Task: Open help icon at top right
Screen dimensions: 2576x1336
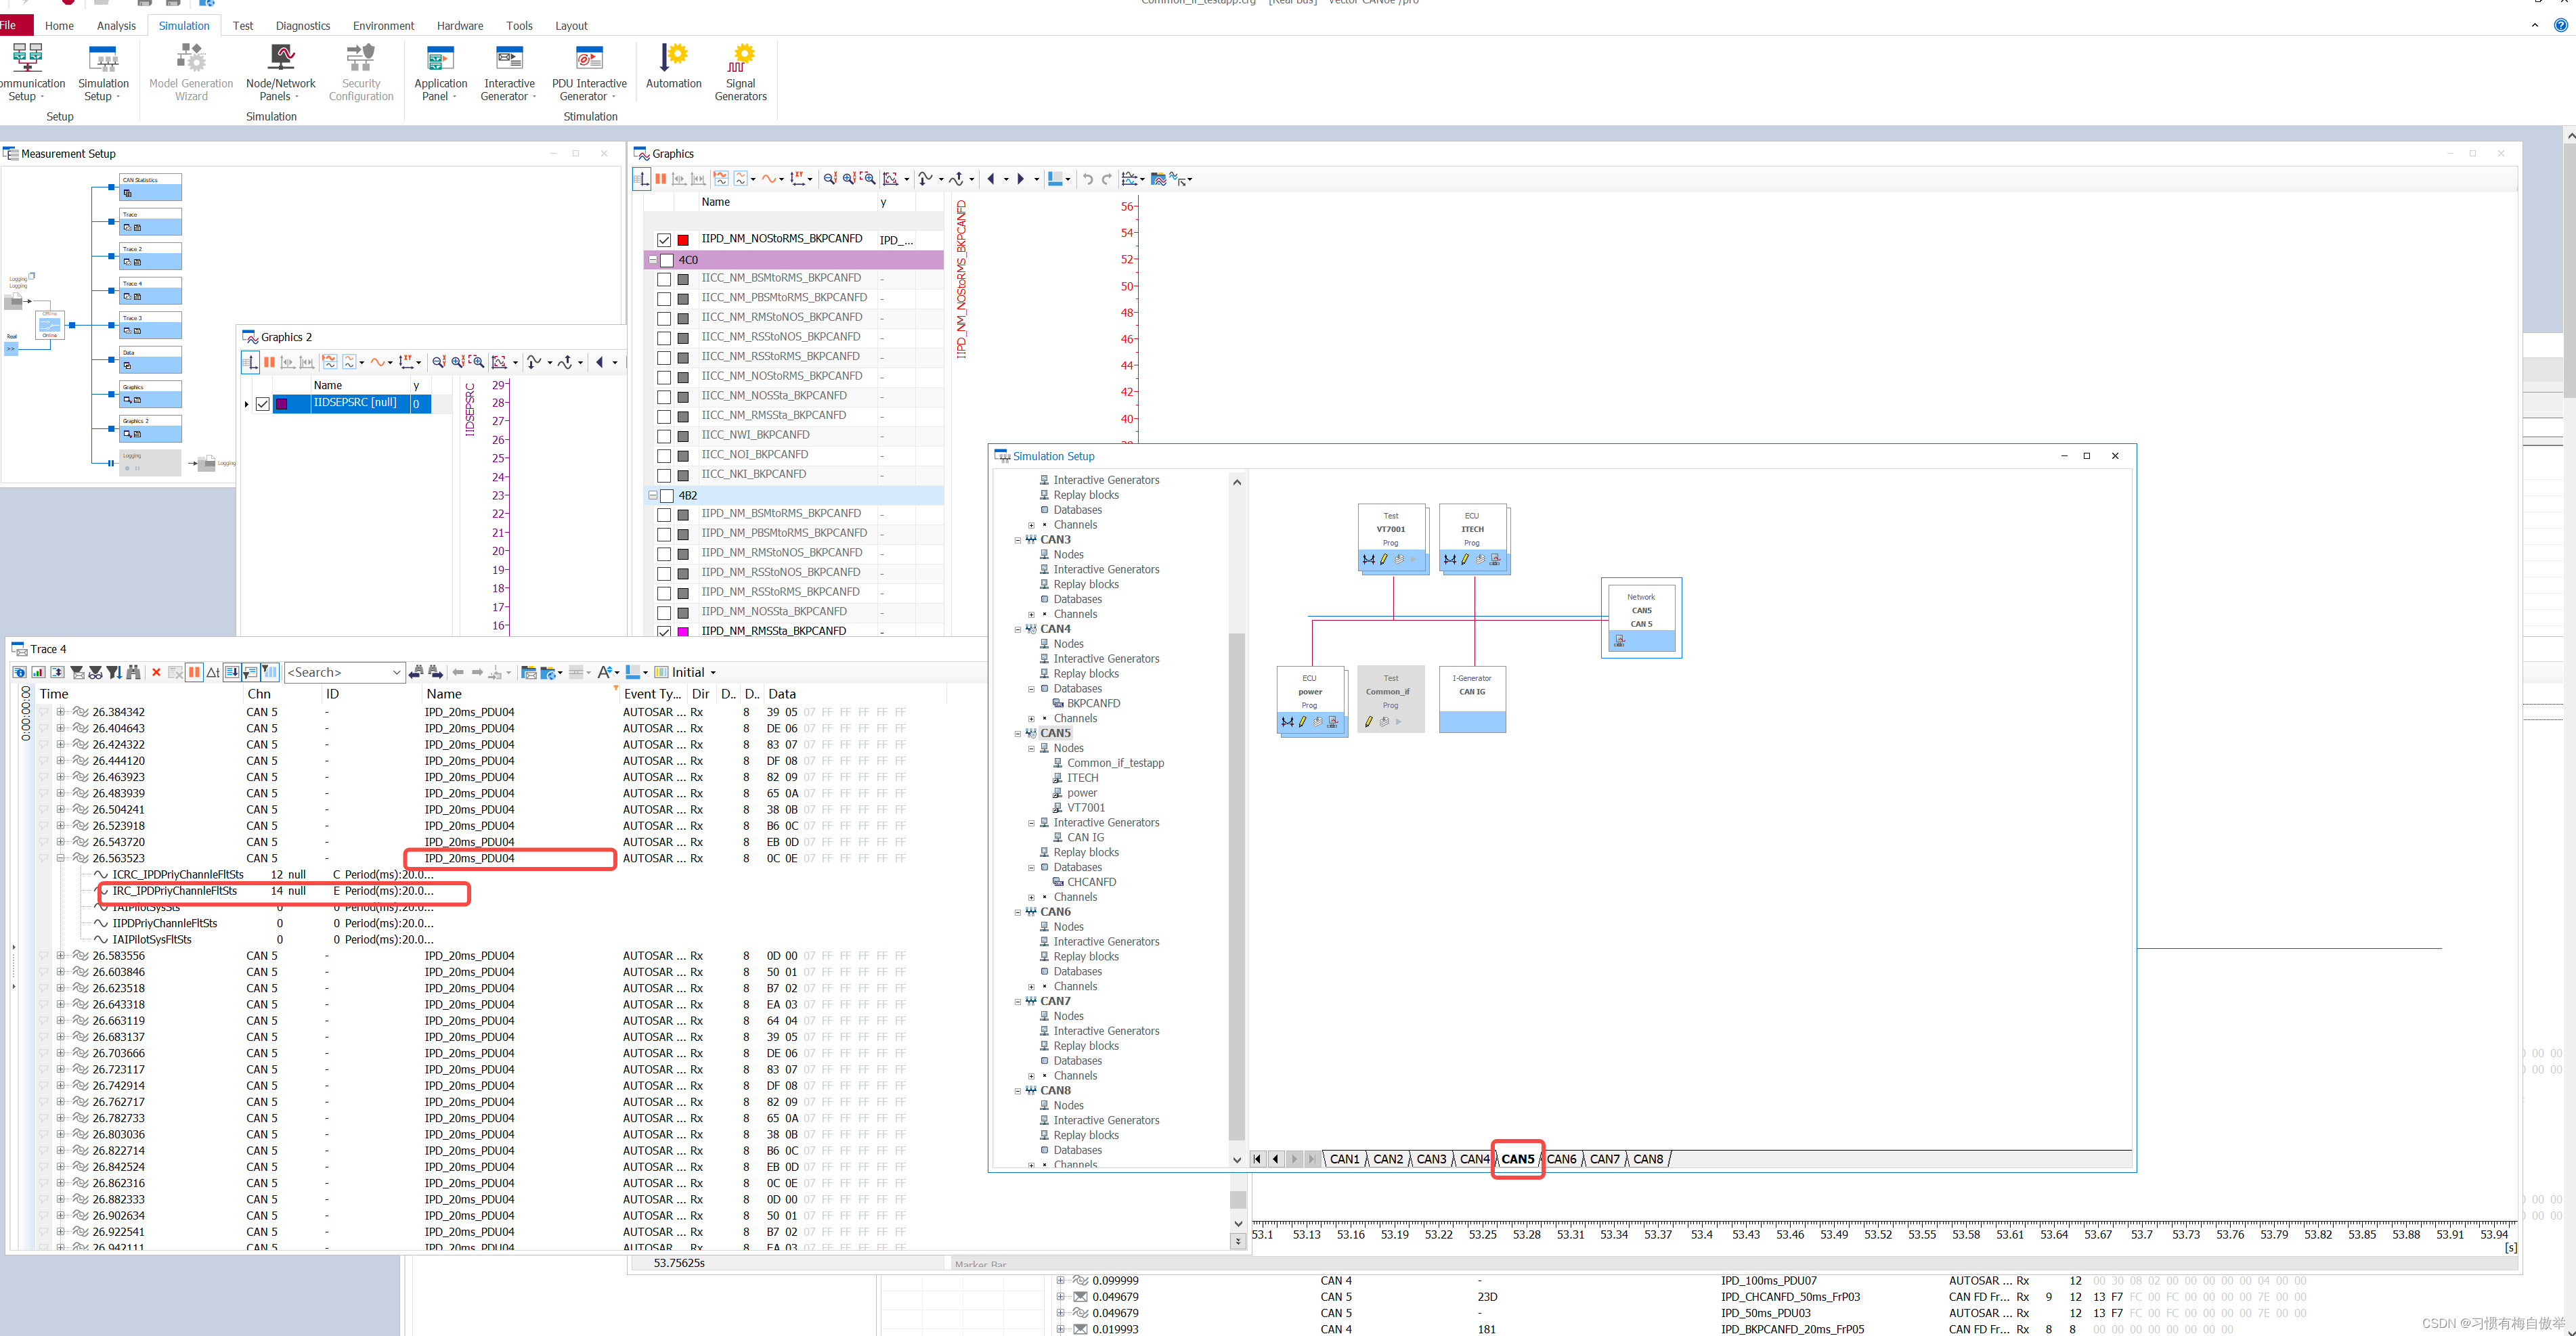Action: pos(2561,25)
